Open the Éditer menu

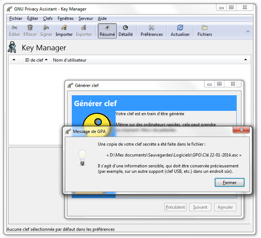point(33,18)
